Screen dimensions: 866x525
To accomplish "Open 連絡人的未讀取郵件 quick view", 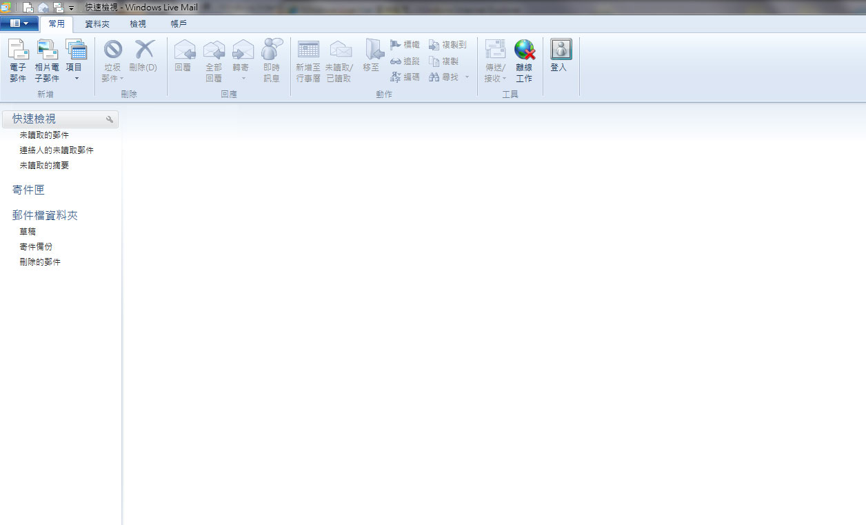I will (57, 150).
